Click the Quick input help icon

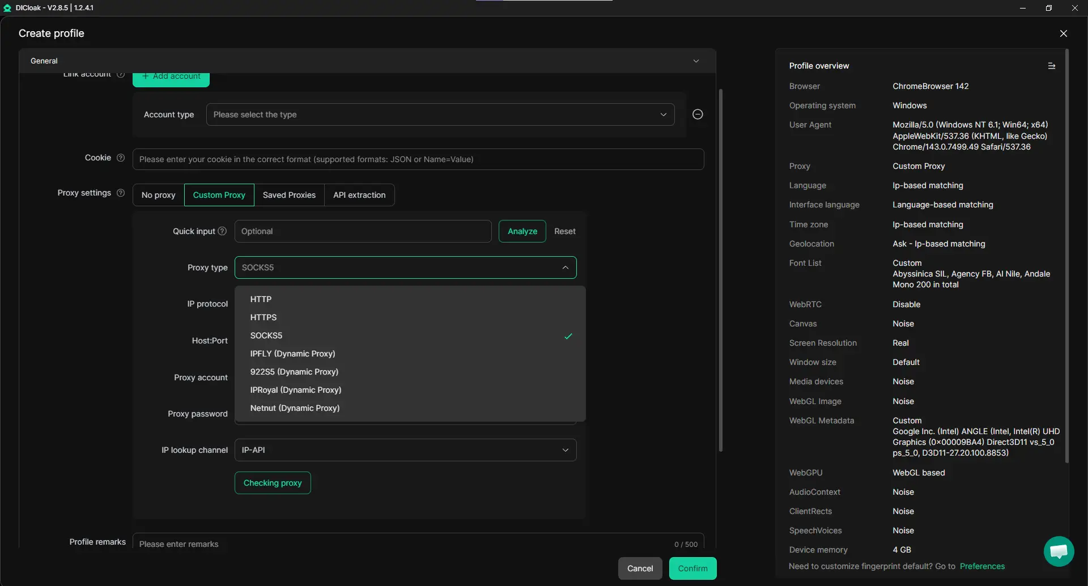pyautogui.click(x=222, y=231)
